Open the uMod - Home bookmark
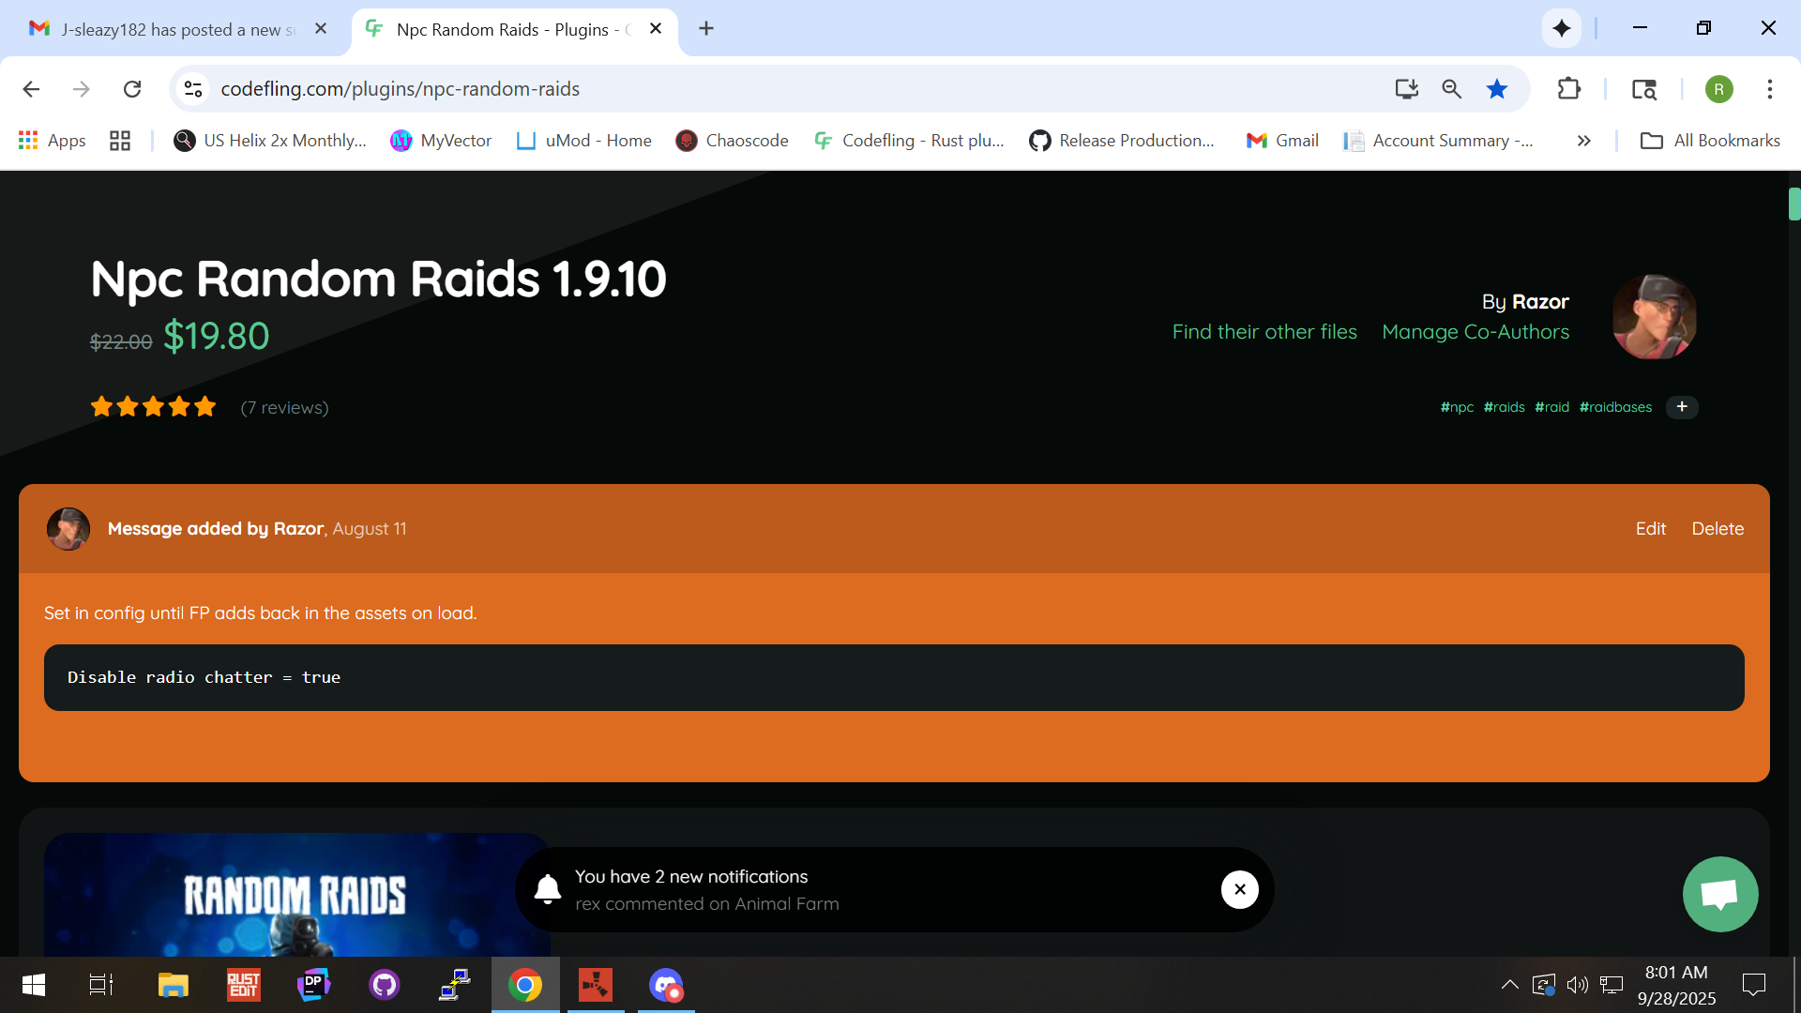The height and width of the screenshot is (1013, 1801). [x=584, y=141]
